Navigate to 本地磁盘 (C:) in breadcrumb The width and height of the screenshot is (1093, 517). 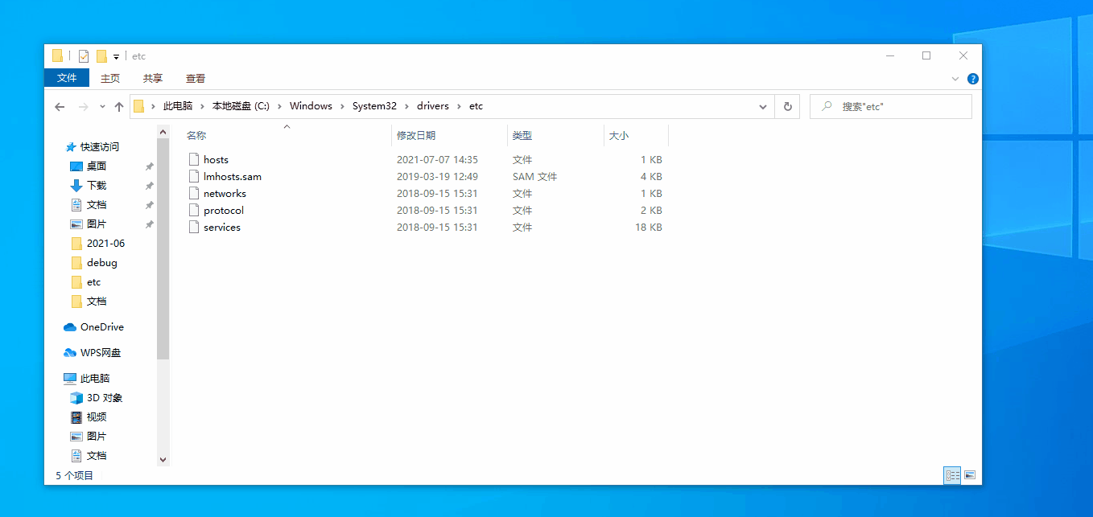[x=241, y=106]
